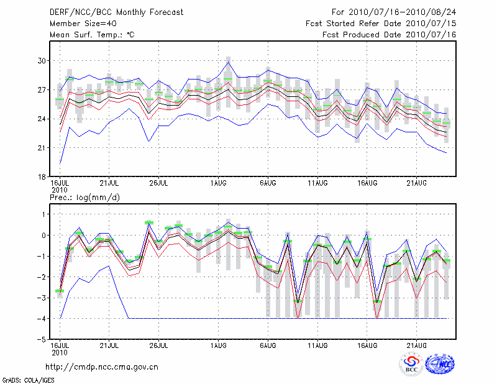Image resolution: width=497 pixels, height=384 pixels.
Task: Click 26JUL marker on precipitation chart axis
Action: coord(158,345)
